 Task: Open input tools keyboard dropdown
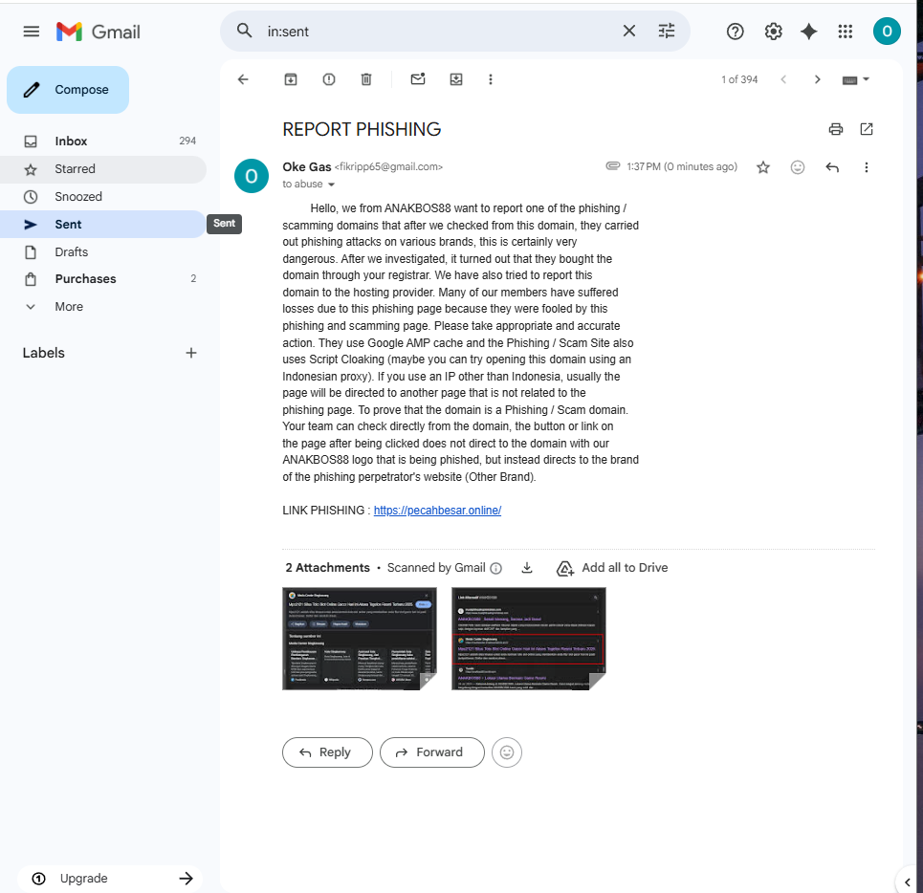click(x=855, y=80)
